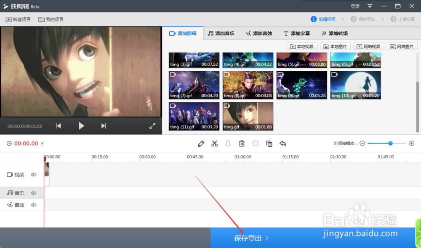Viewport: 421px width, 248px height.
Task: Jump to previous frame in preview
Action: point(59,126)
